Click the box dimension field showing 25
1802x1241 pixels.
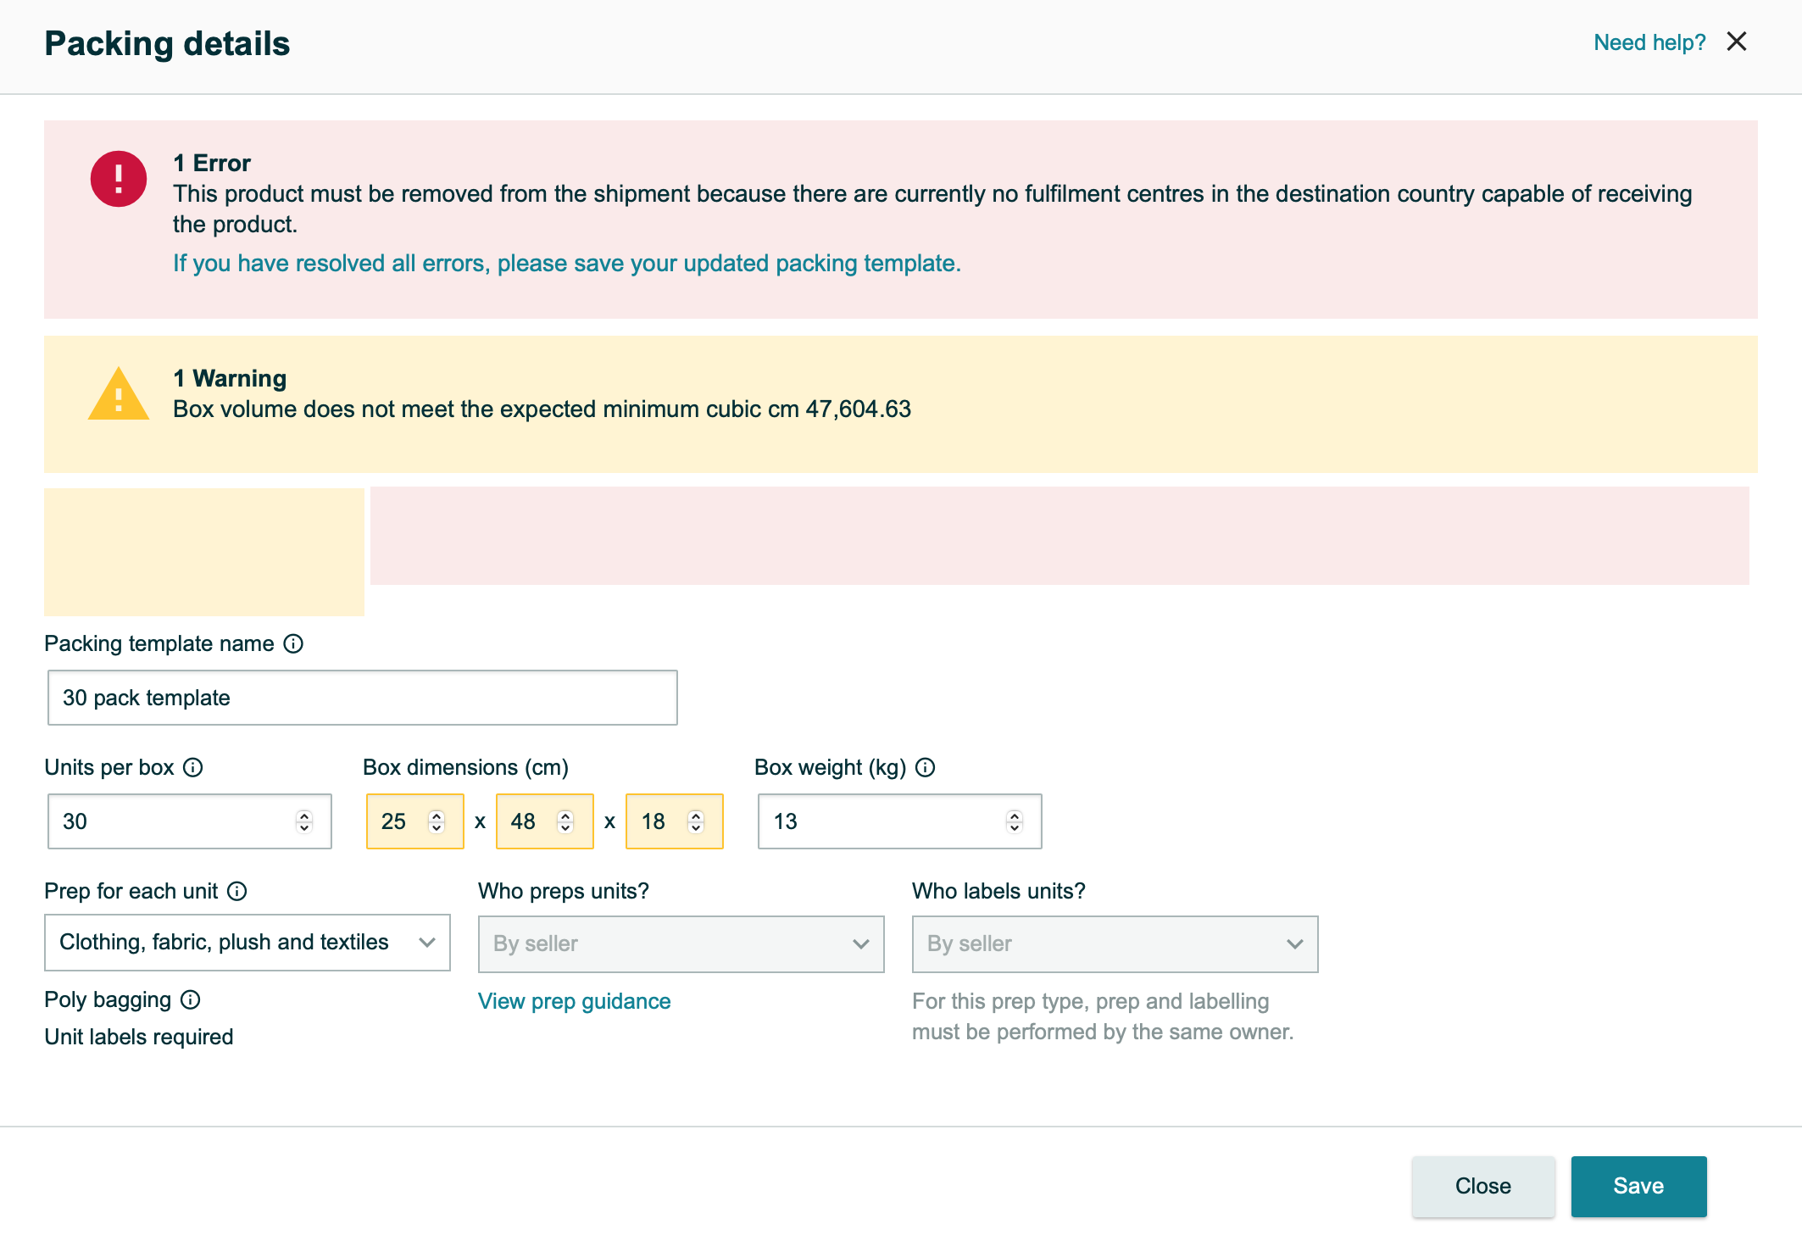coord(415,821)
